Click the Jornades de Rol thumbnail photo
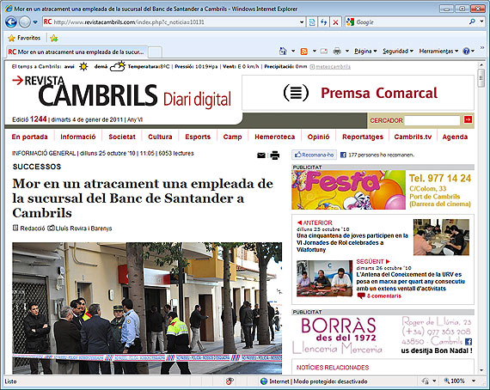490x390 pixels. [441, 237]
